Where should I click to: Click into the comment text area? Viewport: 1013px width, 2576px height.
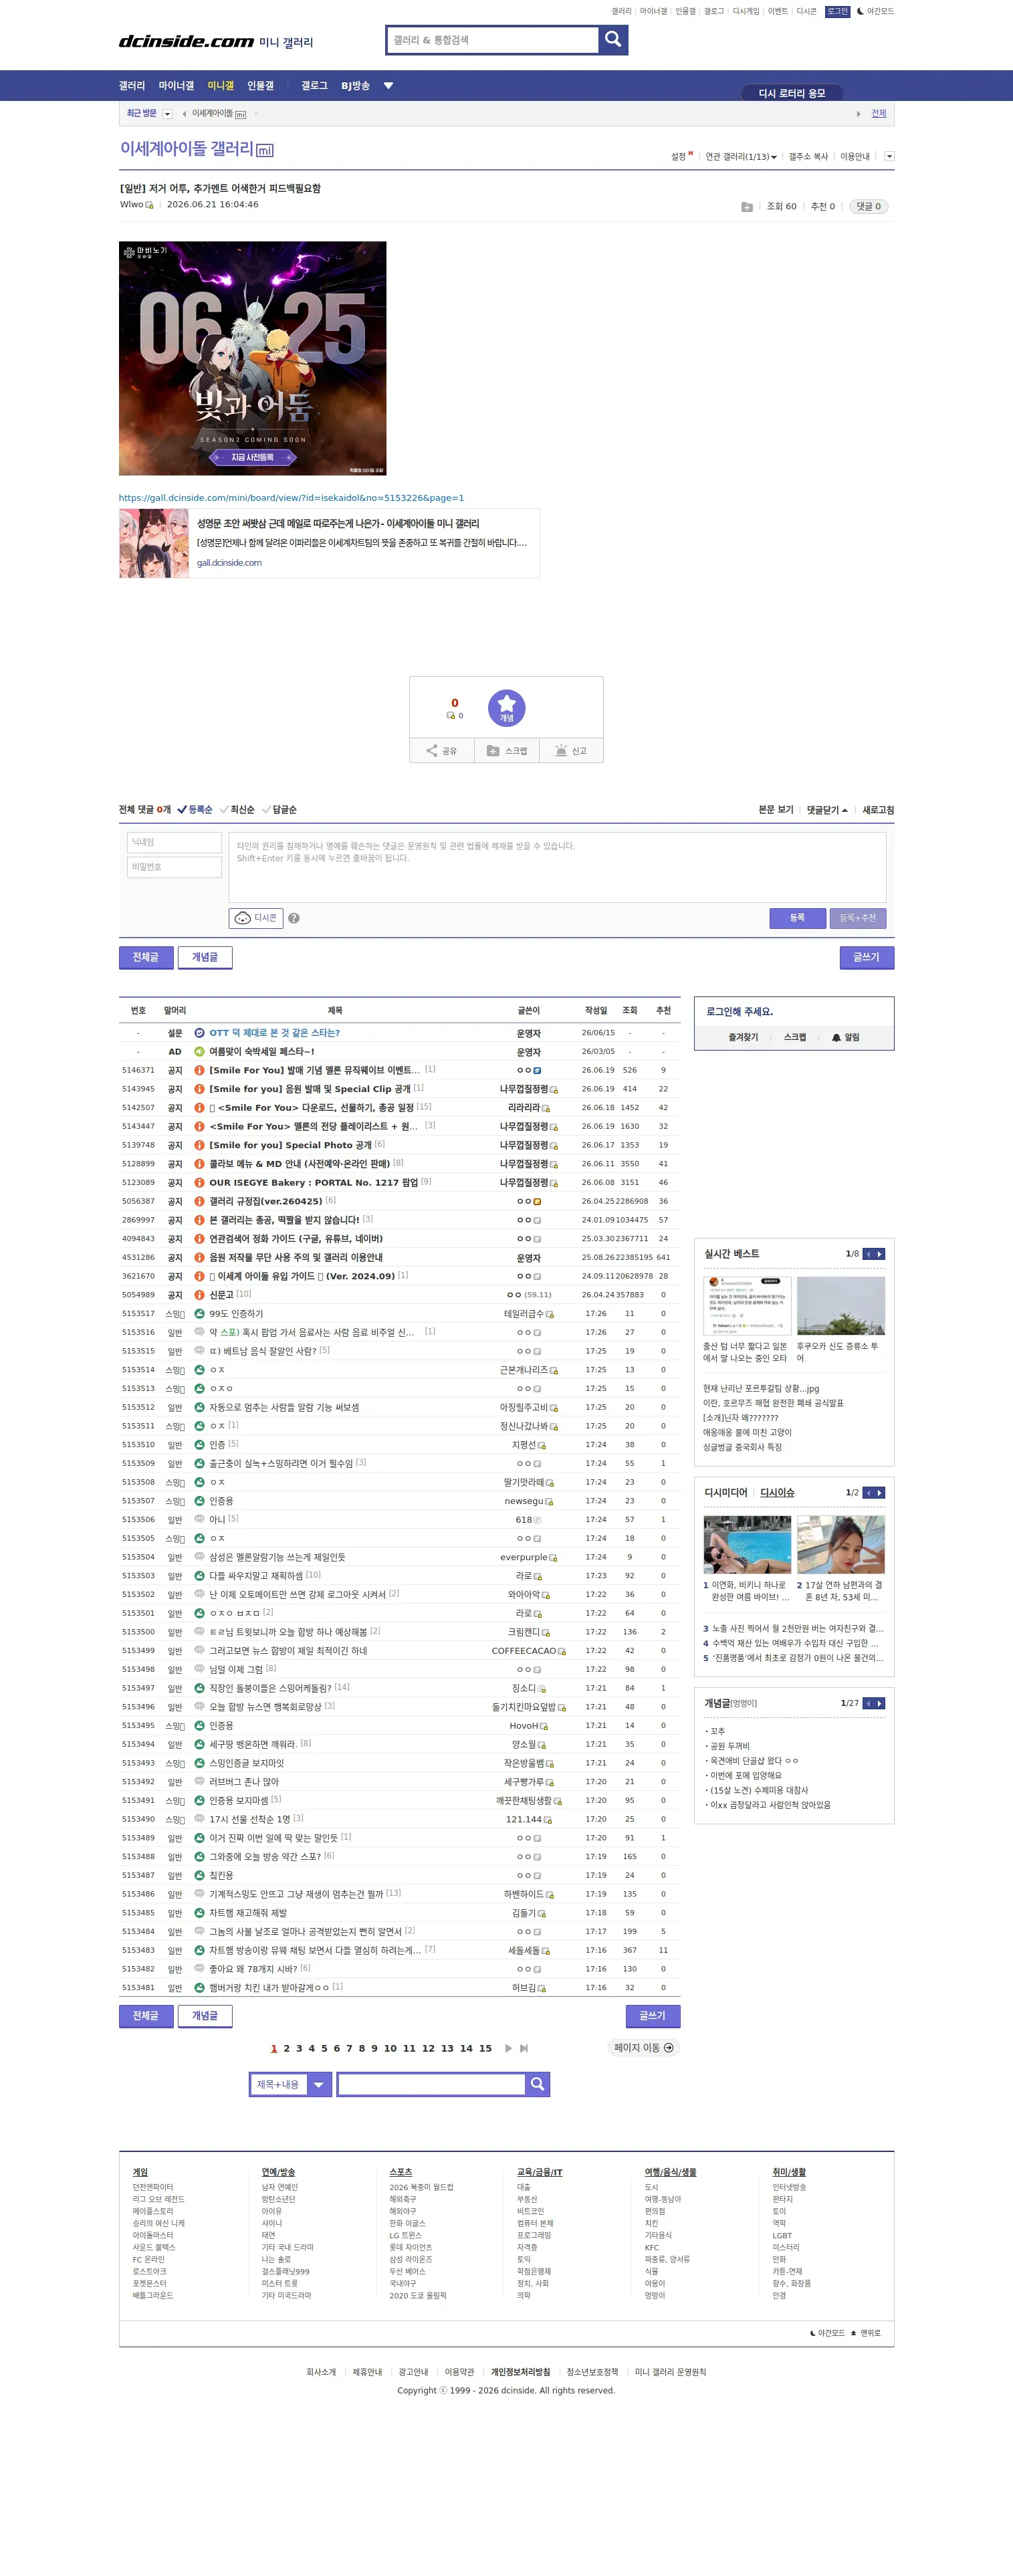[557, 867]
